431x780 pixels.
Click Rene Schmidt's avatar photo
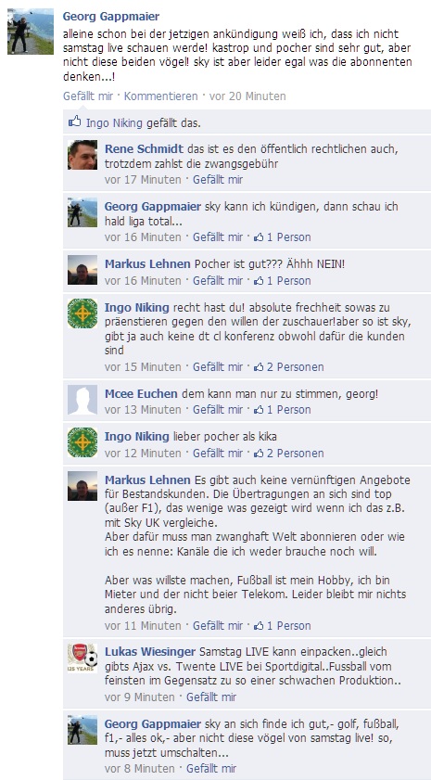click(82, 155)
